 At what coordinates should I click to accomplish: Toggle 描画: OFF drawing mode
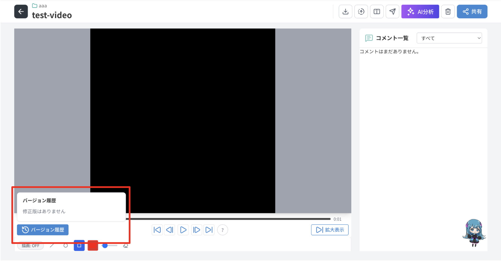point(30,246)
